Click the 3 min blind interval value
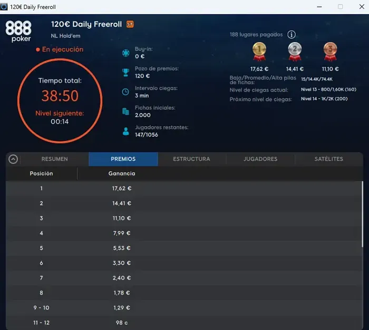 pyautogui.click(x=142, y=96)
